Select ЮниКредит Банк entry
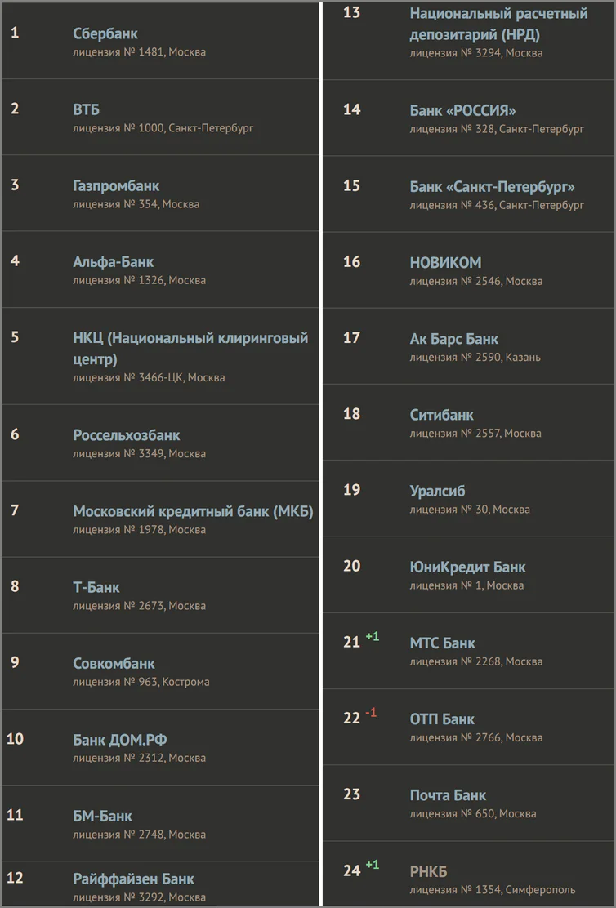616x908 pixels. coord(467,567)
